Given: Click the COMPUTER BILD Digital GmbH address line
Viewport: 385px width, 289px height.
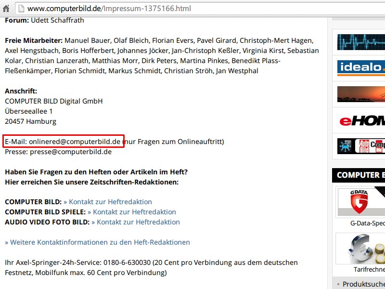Looking at the screenshot, I should 54,101.
